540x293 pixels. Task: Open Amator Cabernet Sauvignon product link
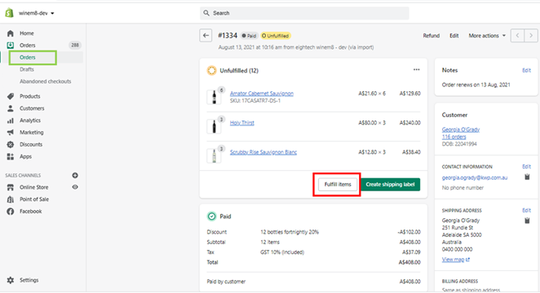[x=262, y=94]
